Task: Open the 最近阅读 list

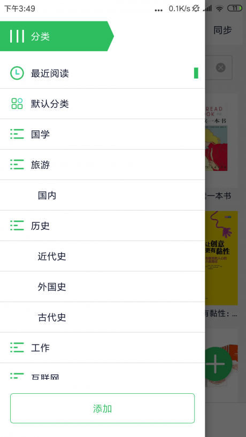Action: pos(102,73)
